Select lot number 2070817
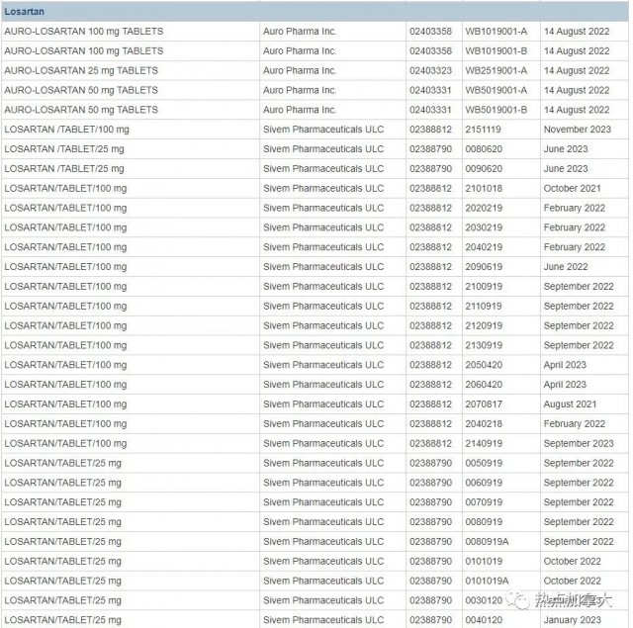This screenshot has height=628, width=633. [x=484, y=404]
